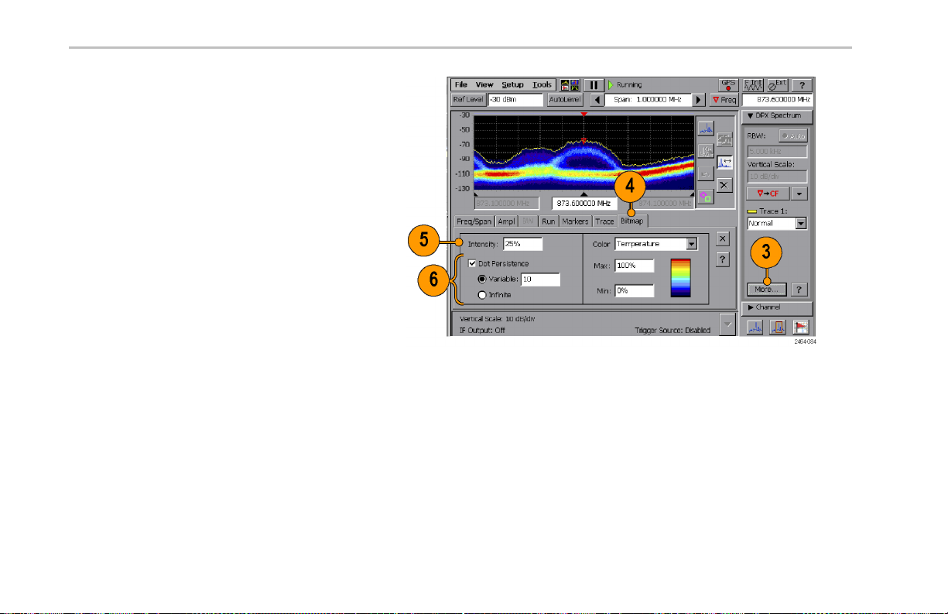Click the zoom span arrows icon
Image resolution: width=948 pixels, height=614 pixels.
(724, 162)
